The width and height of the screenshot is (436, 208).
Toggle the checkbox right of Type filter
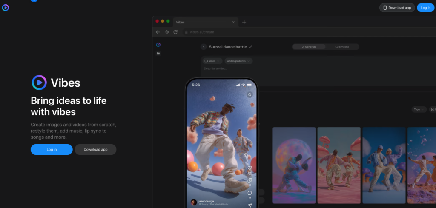click(x=433, y=109)
